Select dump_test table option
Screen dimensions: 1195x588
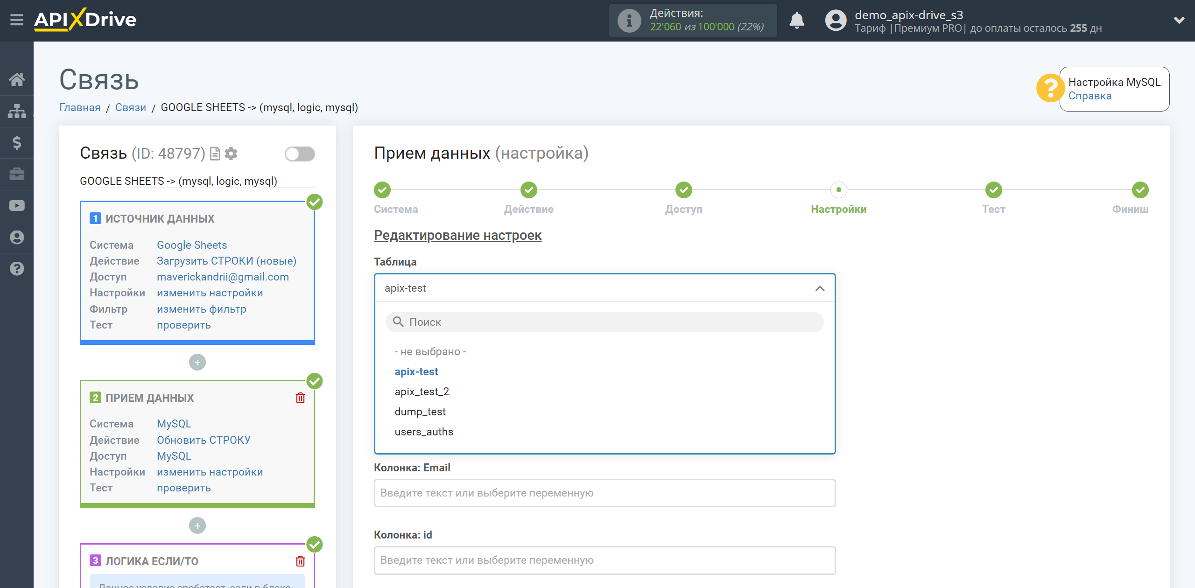tap(420, 412)
